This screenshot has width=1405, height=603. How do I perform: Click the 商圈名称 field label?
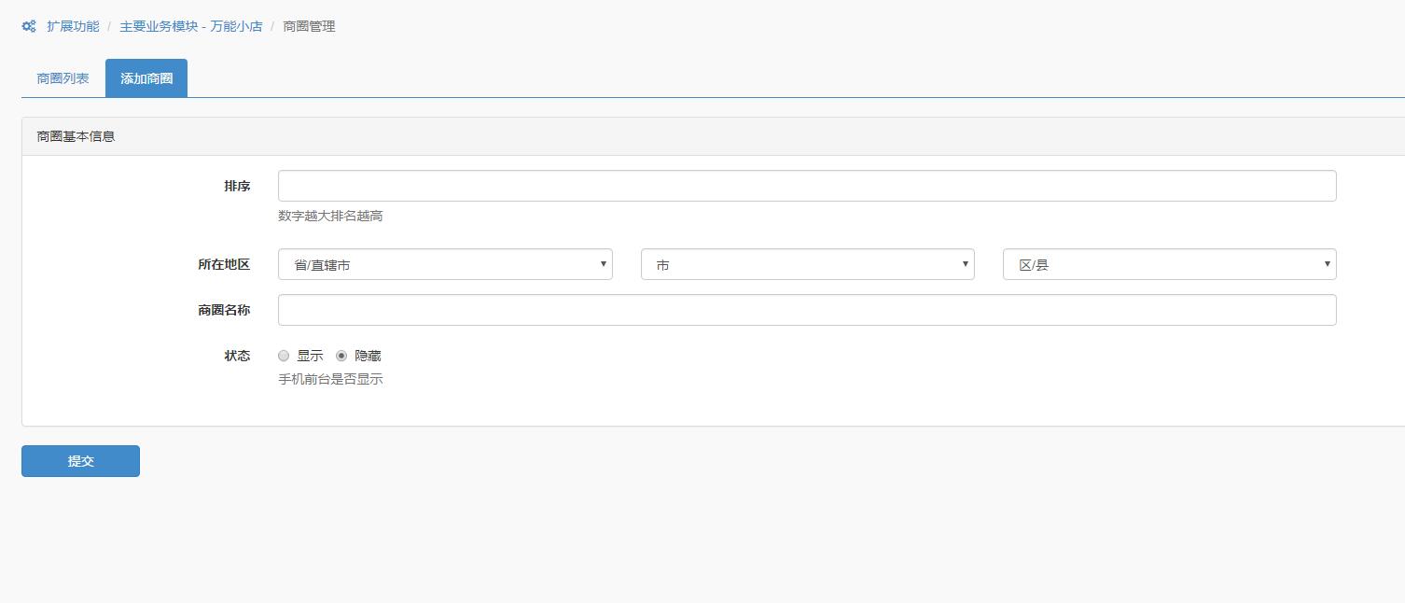point(224,310)
